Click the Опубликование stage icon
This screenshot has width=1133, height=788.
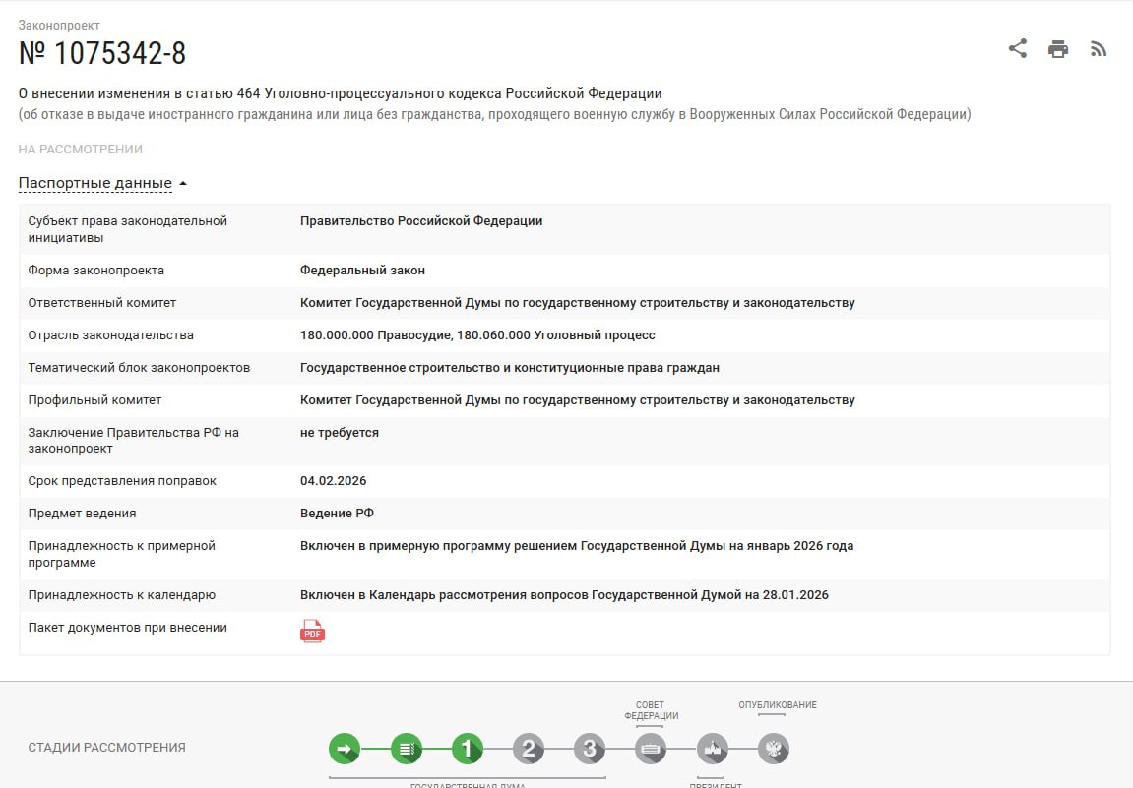[x=774, y=749]
